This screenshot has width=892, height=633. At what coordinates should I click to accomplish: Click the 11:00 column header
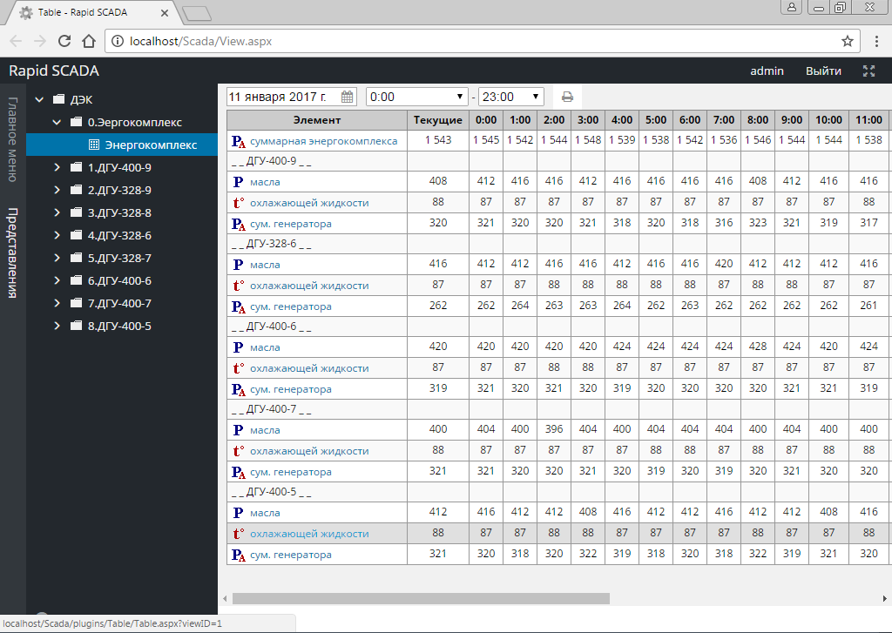tap(868, 120)
